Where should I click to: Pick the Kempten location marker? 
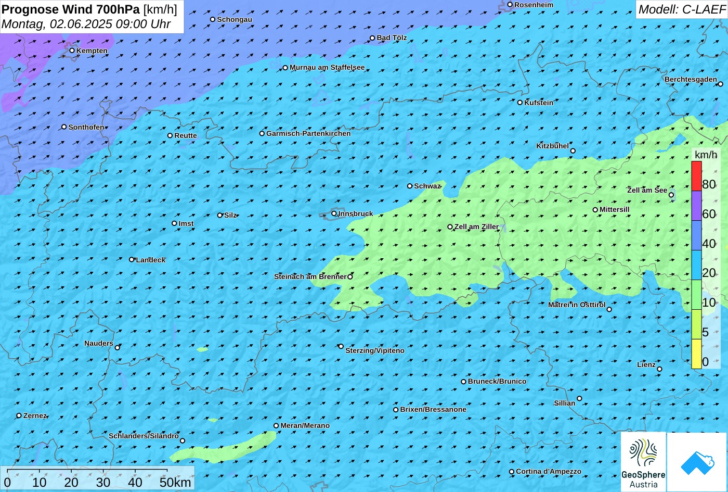pyautogui.click(x=72, y=51)
